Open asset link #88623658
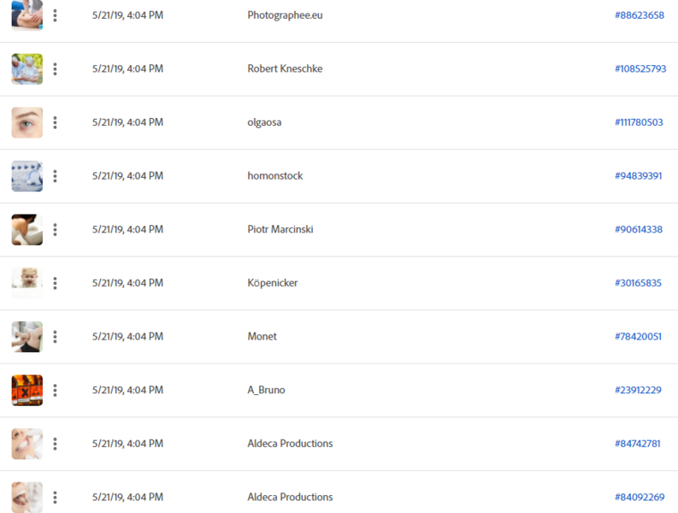Viewport: 678px width, 513px height. (x=639, y=15)
